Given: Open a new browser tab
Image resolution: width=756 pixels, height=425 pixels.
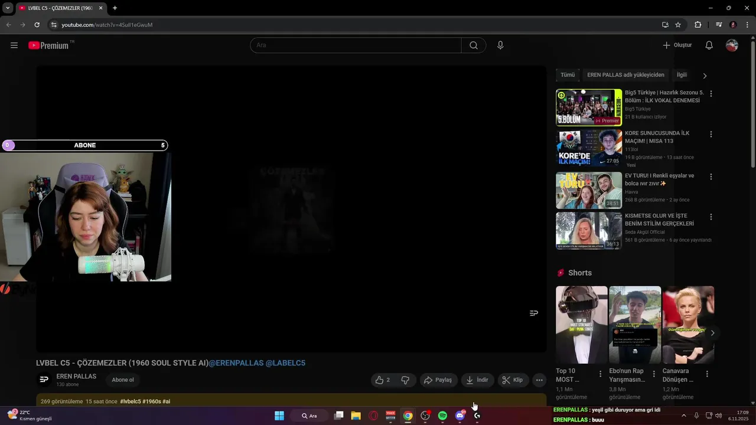Looking at the screenshot, I should 115,8.
